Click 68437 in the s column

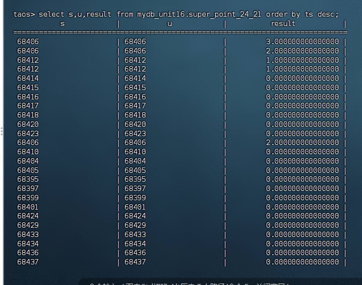click(28, 262)
